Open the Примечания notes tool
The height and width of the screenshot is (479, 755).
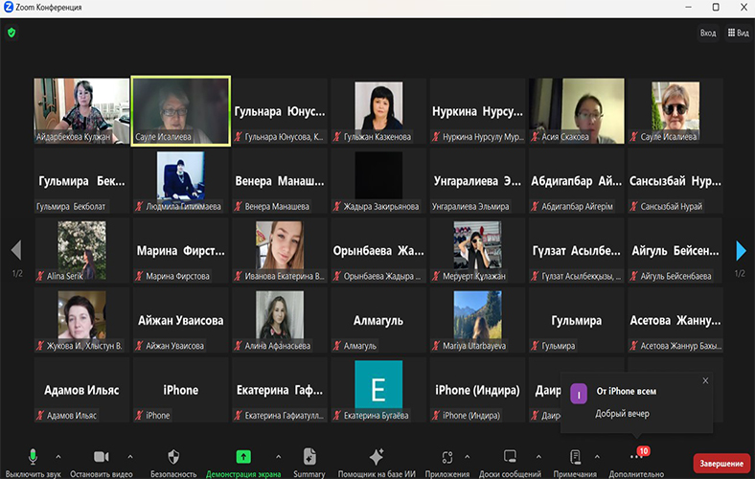pos(576,457)
